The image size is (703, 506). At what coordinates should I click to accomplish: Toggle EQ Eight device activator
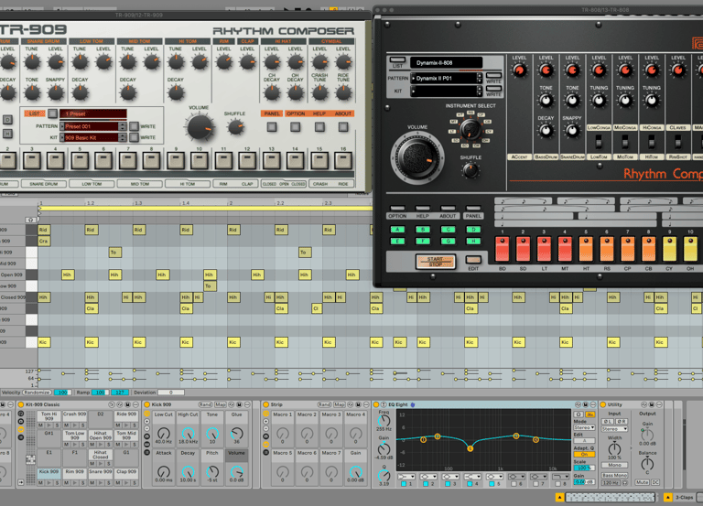[x=376, y=404]
